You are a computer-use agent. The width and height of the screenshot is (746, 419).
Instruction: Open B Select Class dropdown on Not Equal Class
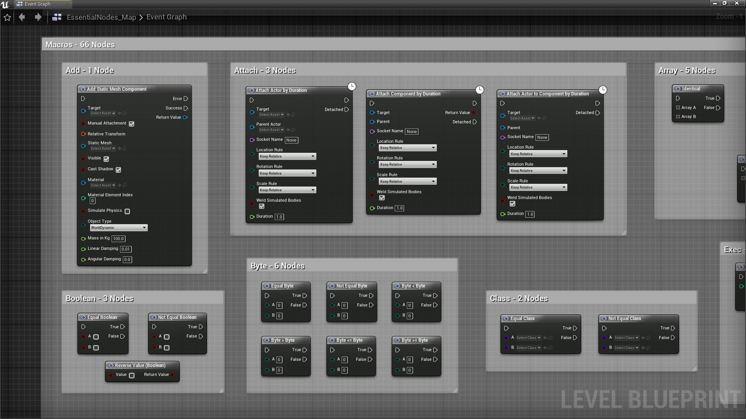point(626,348)
